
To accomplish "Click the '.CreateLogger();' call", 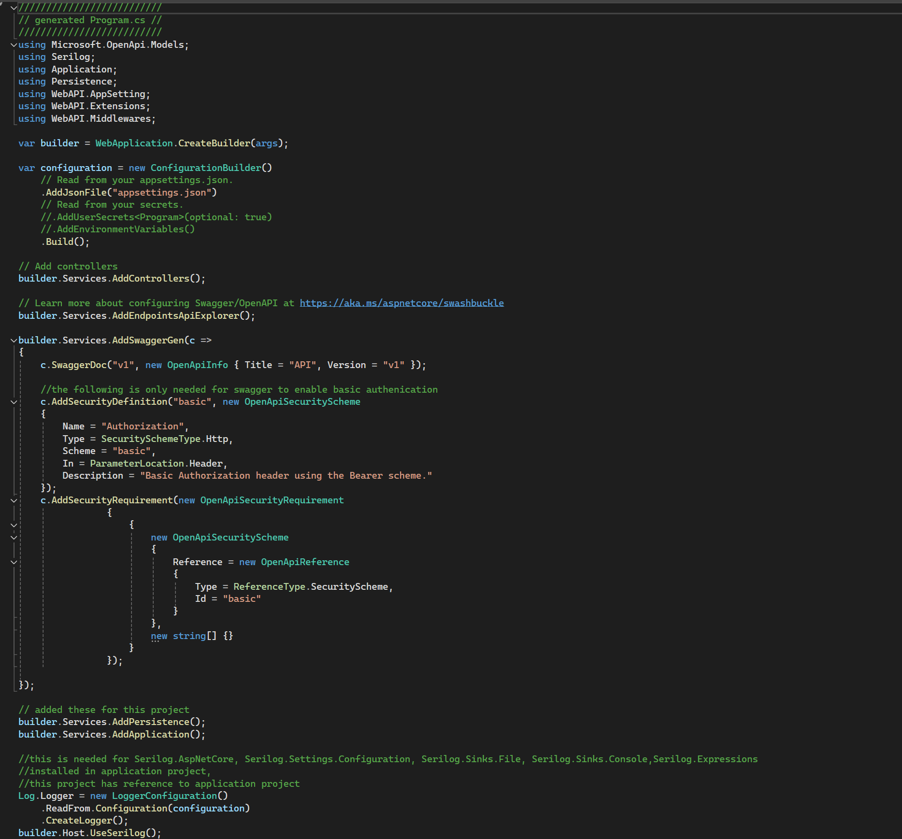I will click(x=85, y=820).
